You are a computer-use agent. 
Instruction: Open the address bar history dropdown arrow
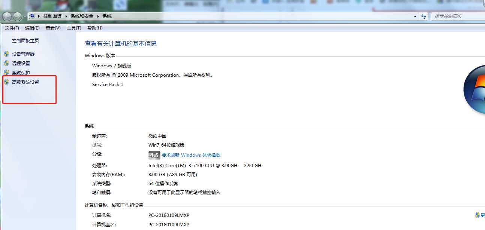click(x=415, y=16)
